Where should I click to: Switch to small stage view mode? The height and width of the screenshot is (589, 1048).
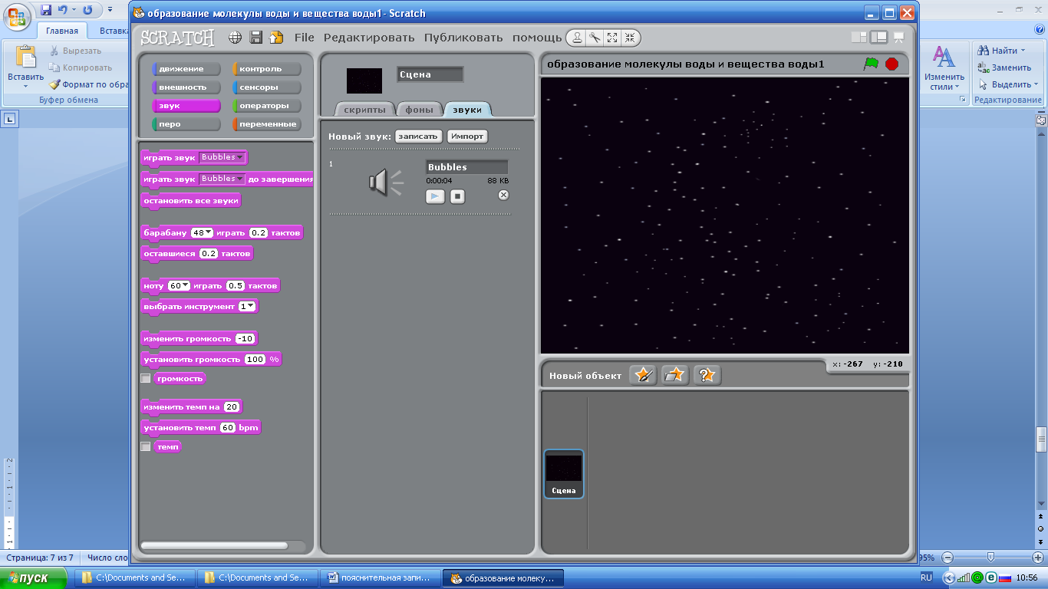pos(859,37)
